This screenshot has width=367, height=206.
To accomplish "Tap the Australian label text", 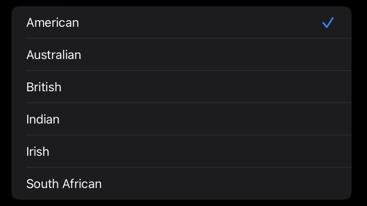I will (54, 55).
